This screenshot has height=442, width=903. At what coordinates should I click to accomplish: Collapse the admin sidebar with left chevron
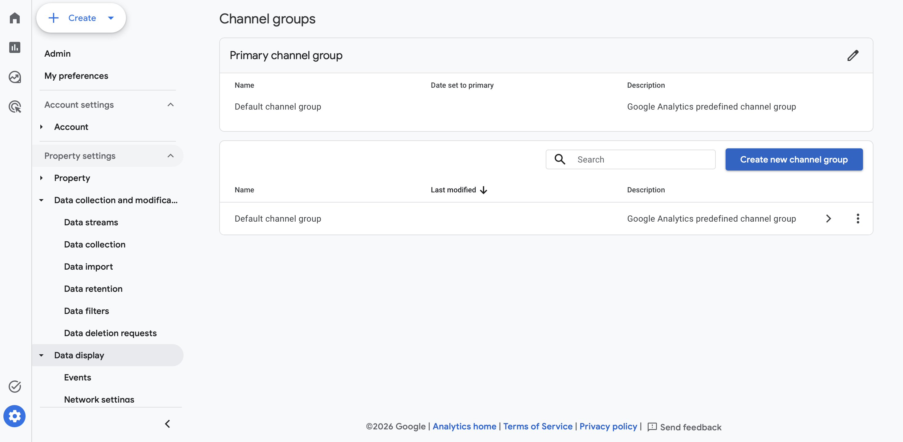[x=168, y=424]
